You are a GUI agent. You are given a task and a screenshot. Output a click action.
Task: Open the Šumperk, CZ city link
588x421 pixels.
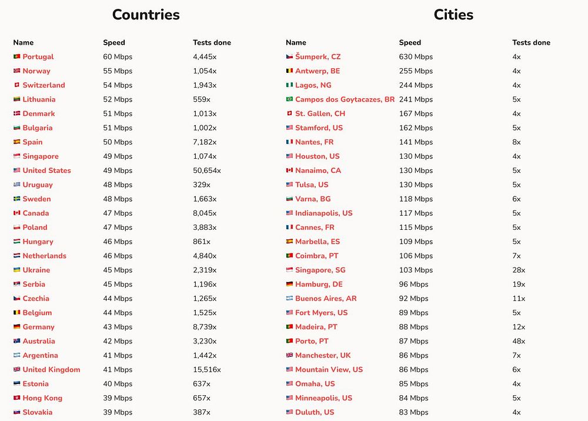318,56
